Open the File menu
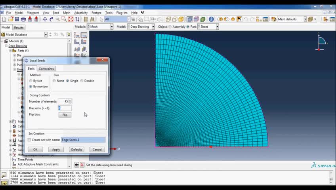Screen dimensions: 336x190 click(x=9, y=13)
